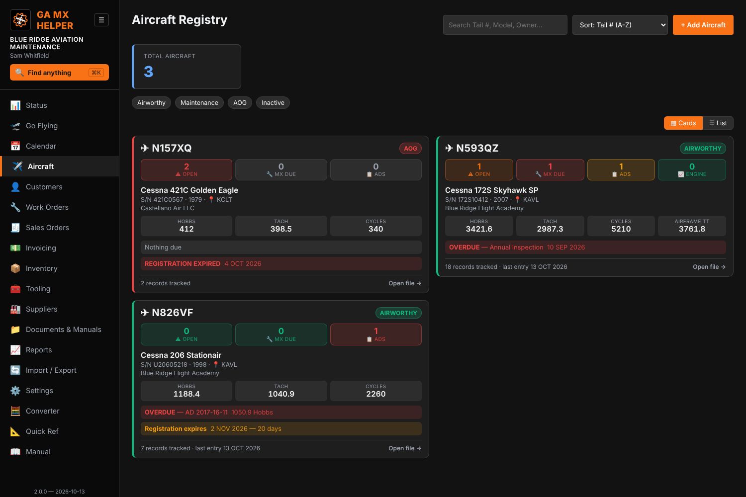Image resolution: width=746 pixels, height=497 pixels.
Task: Click the Suppliers factory icon
Action: tap(15, 309)
